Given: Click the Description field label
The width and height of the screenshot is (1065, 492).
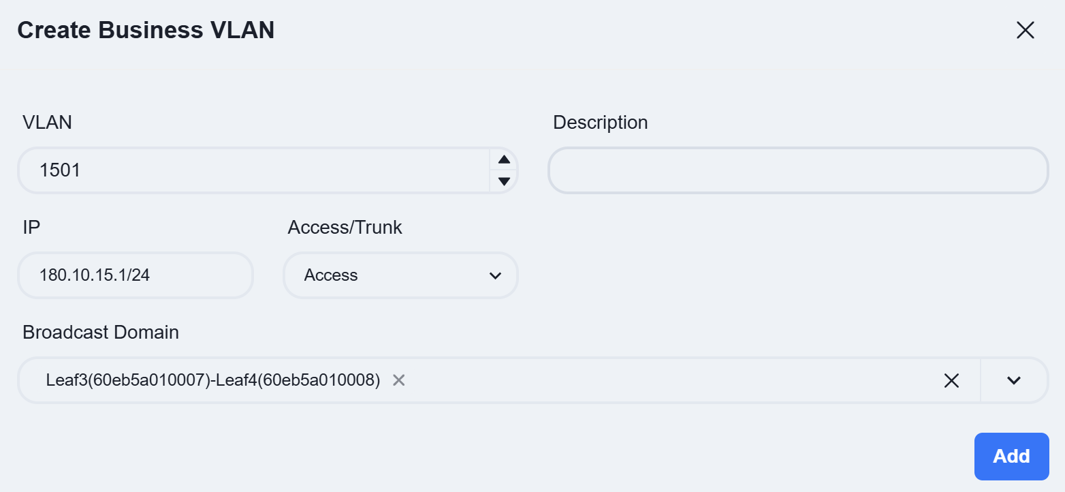Looking at the screenshot, I should click(600, 123).
